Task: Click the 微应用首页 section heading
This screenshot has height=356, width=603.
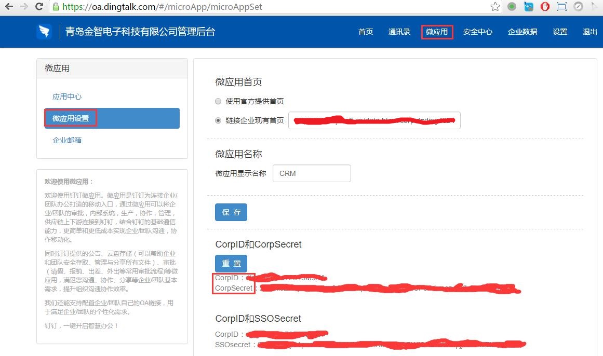Action: tap(238, 82)
